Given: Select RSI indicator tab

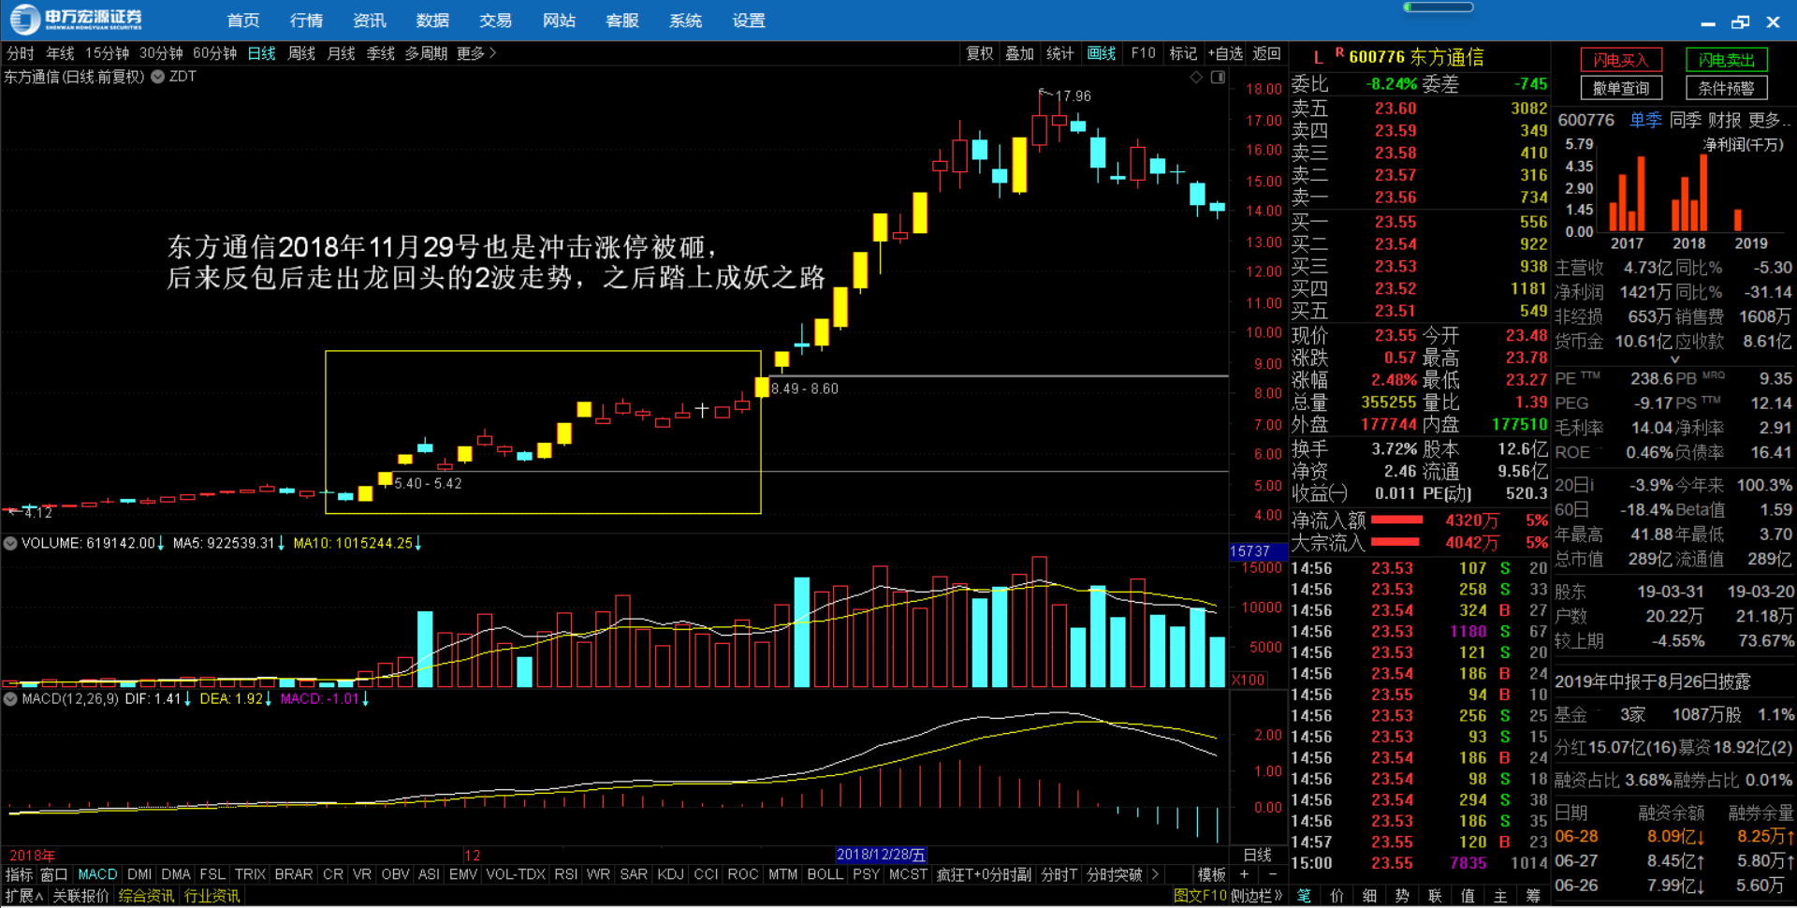Looking at the screenshot, I should 565,874.
